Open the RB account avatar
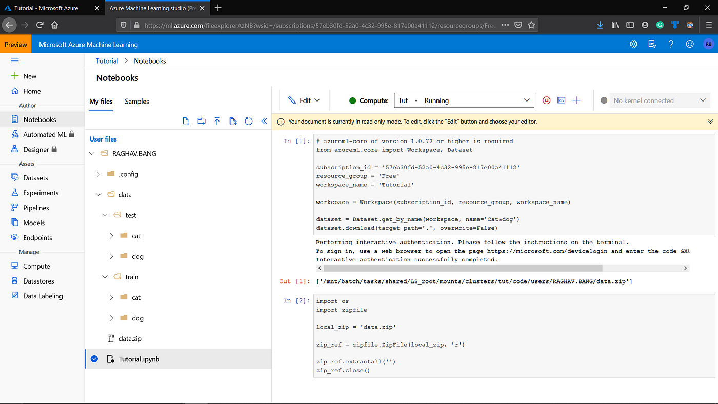The width and height of the screenshot is (718, 404). (x=708, y=44)
